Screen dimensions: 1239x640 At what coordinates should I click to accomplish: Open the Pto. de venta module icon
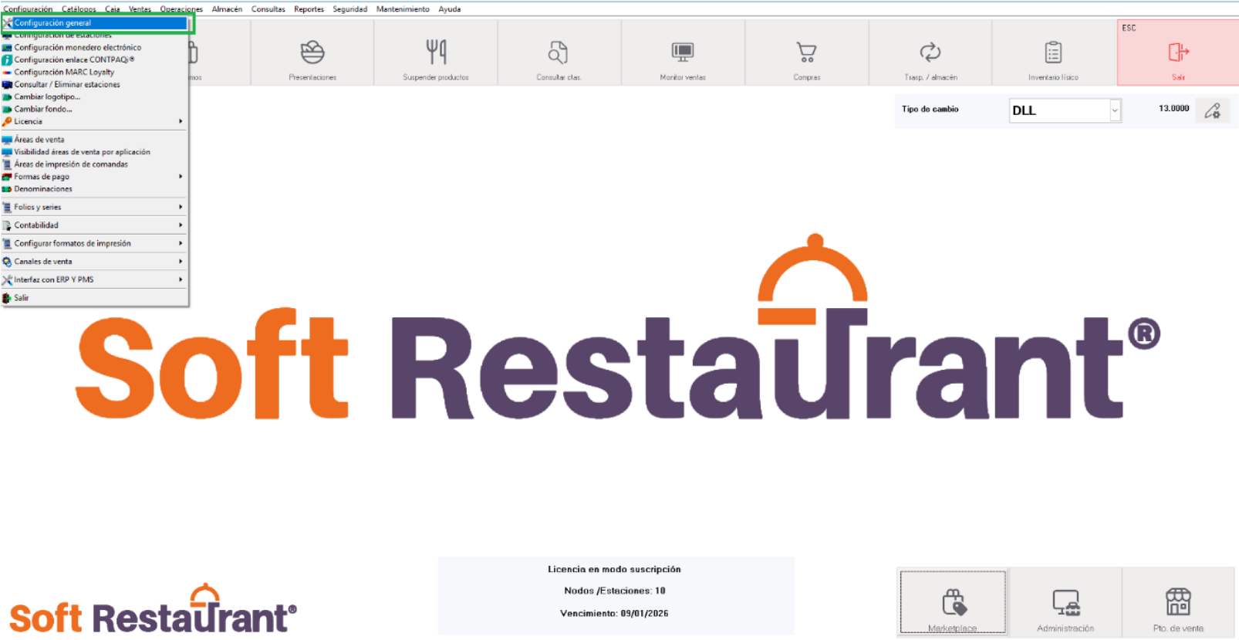[1178, 602]
